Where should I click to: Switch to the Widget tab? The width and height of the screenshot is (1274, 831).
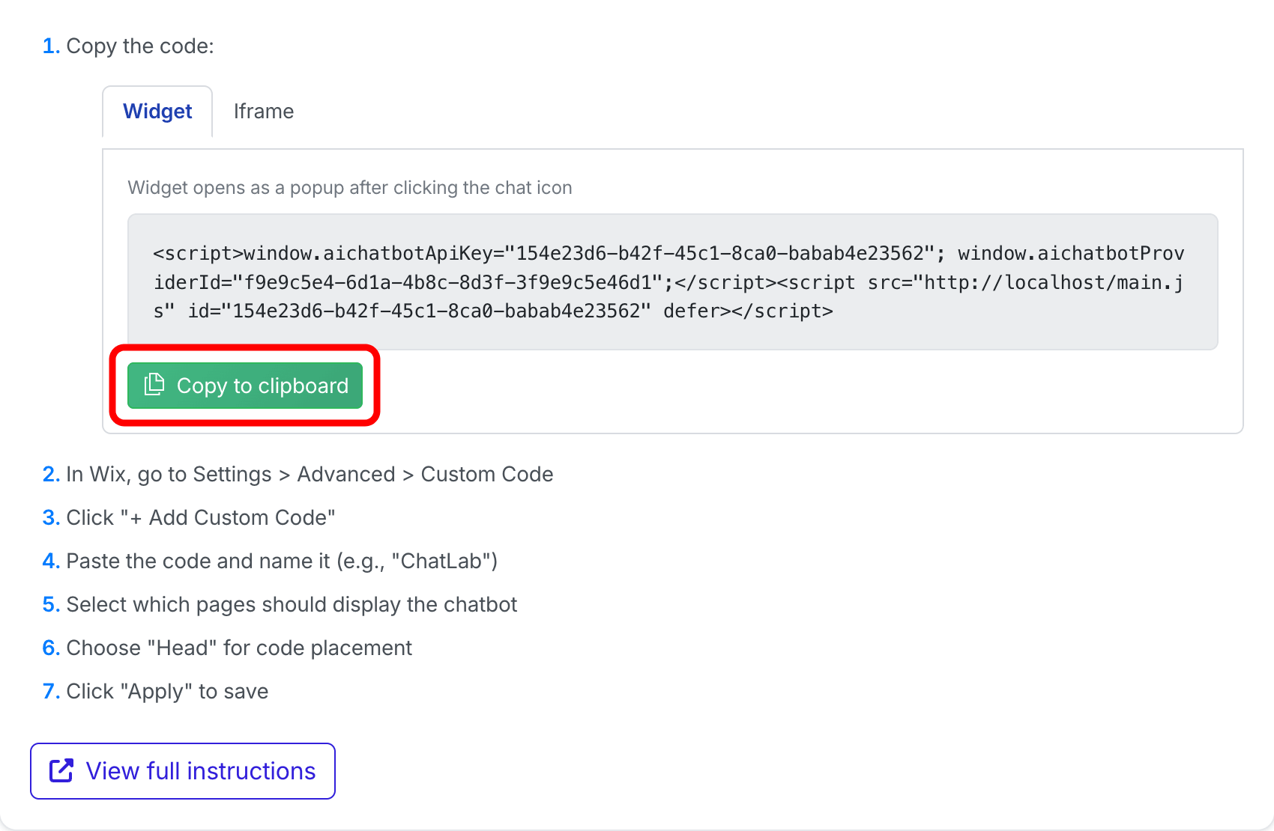[157, 112]
